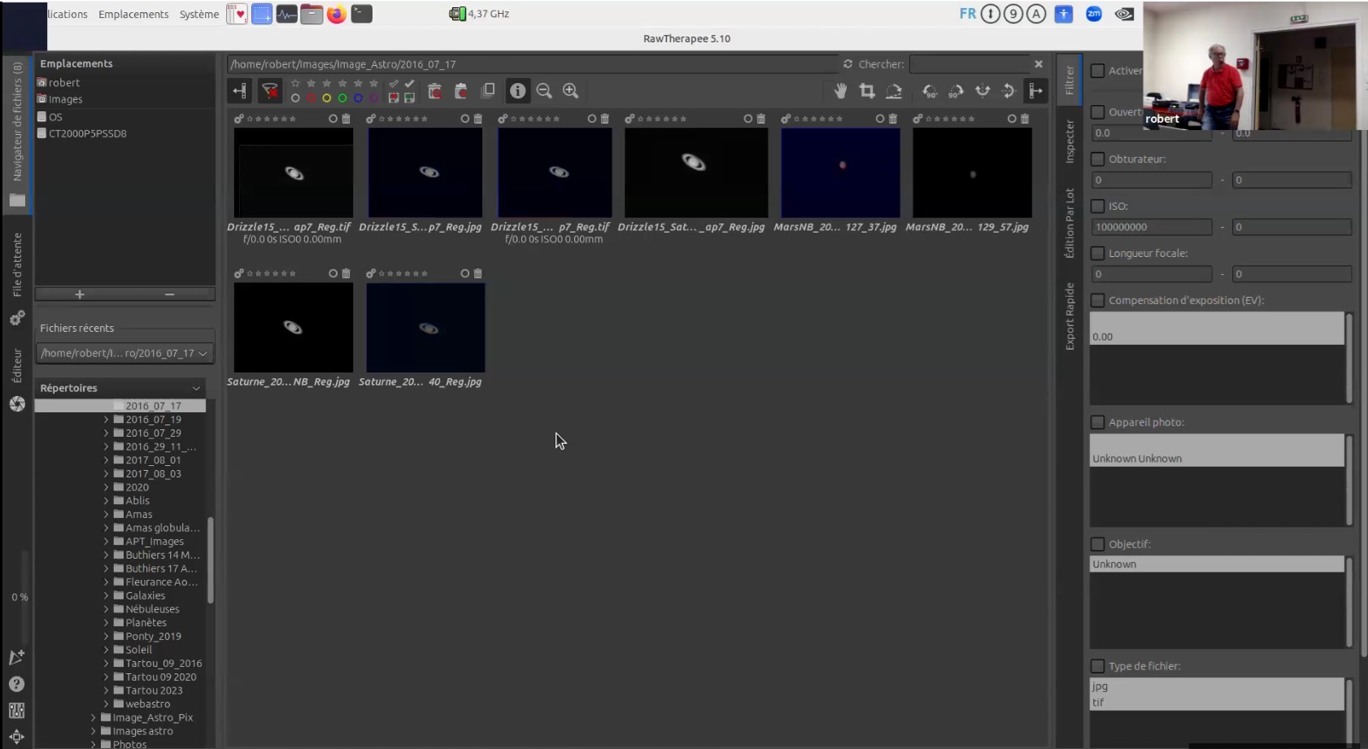
Task: Show images edited checkmark filter
Action: 410,84
